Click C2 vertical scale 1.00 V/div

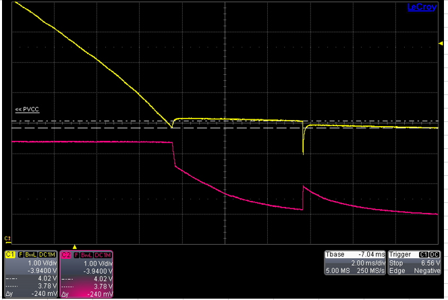pyautogui.click(x=98, y=264)
